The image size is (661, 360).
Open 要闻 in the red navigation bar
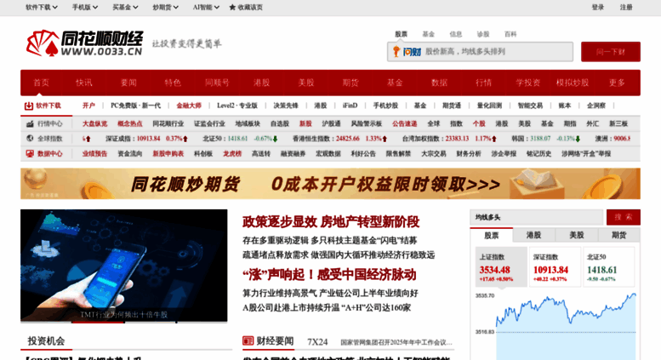click(x=128, y=83)
